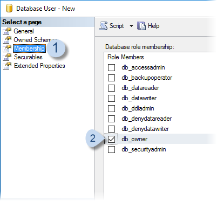Uncheck the db_owner role checkbox

(x=111, y=139)
